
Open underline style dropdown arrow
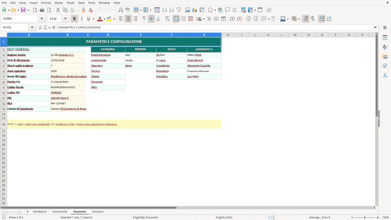tap(93, 19)
